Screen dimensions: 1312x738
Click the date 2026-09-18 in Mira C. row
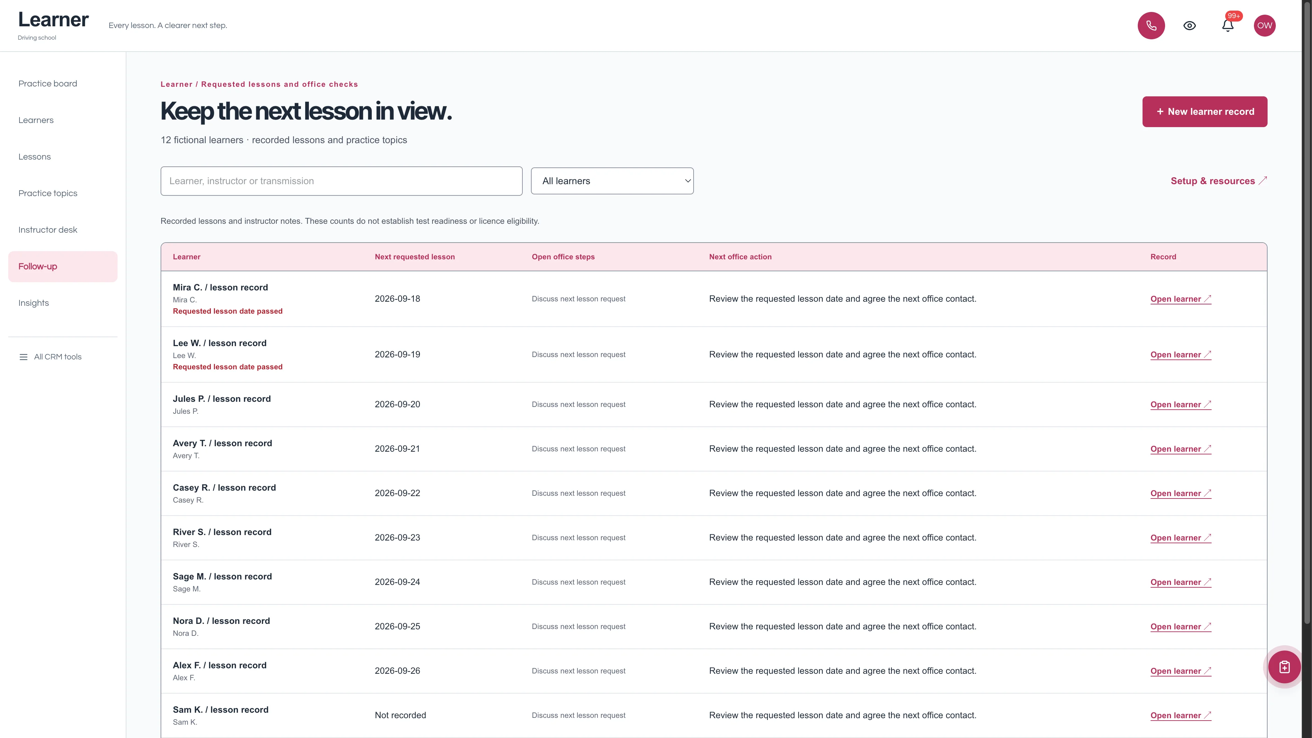(397, 299)
